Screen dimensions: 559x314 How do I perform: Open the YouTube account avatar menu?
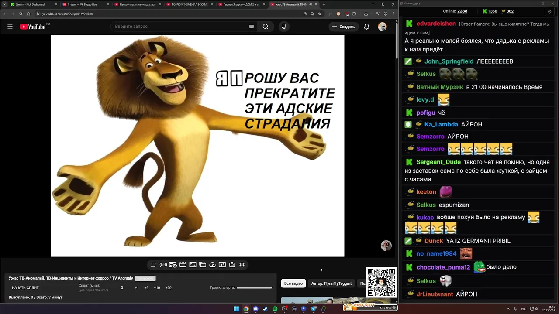[383, 27]
